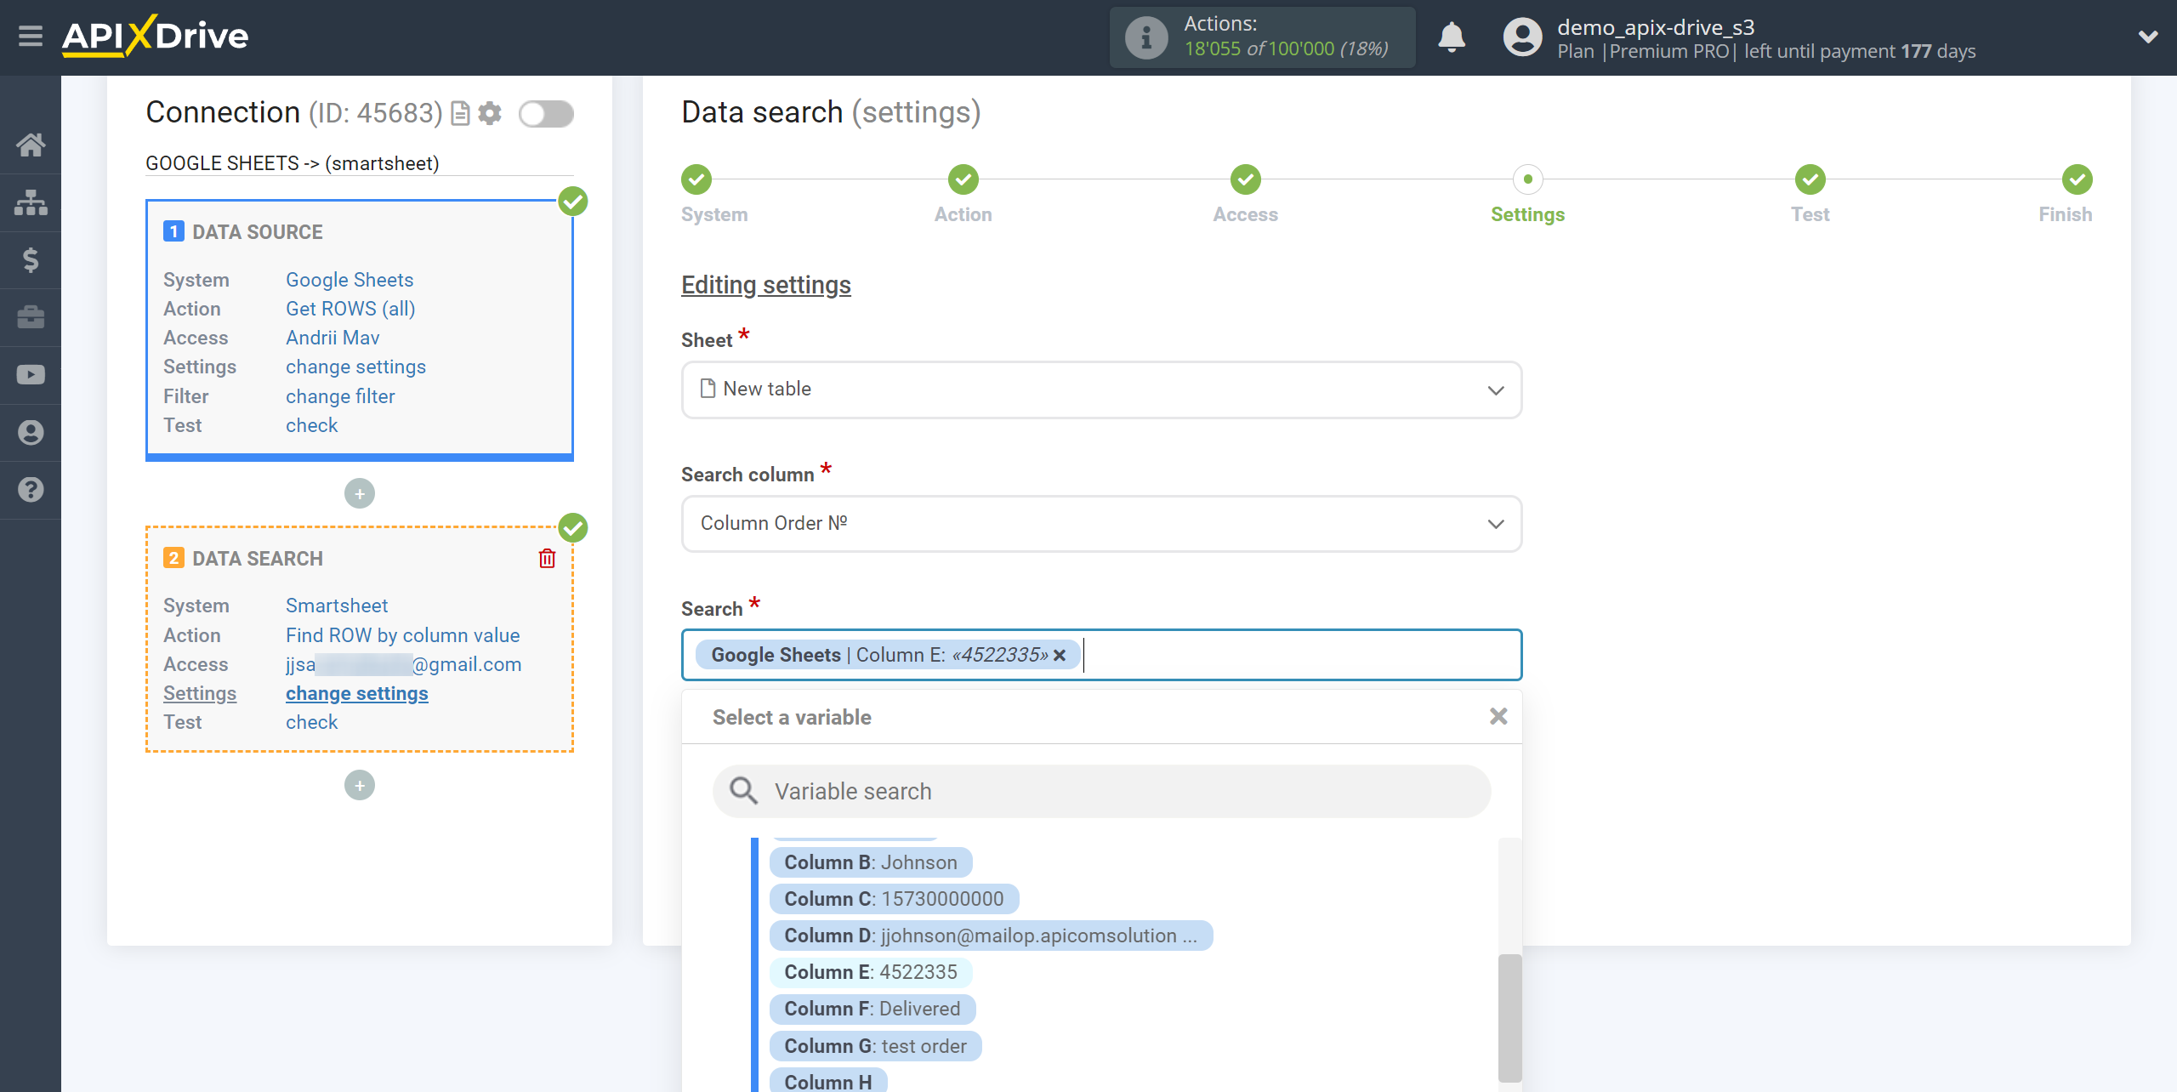Image resolution: width=2177 pixels, height=1092 pixels.
Task: Go to Access step
Action: coord(1246,179)
